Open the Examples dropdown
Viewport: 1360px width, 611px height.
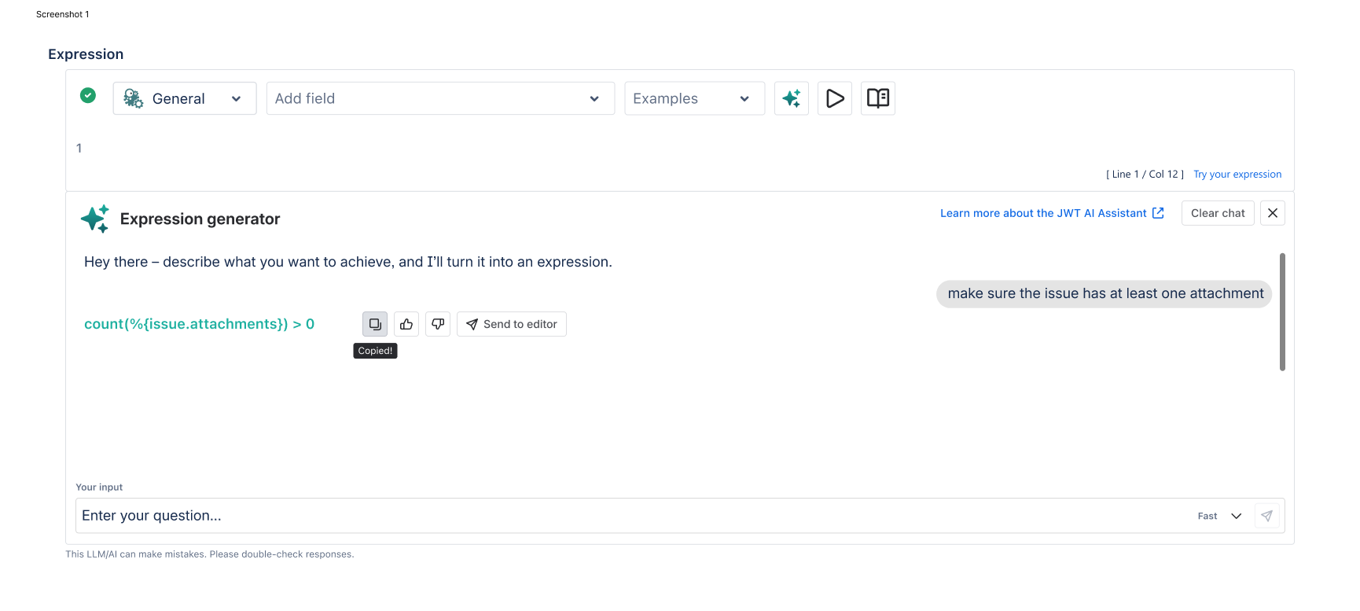point(694,98)
